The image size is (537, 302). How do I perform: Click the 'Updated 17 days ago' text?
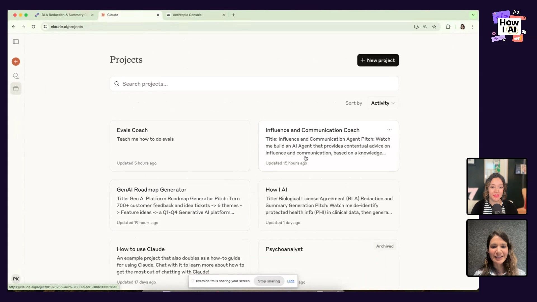(x=136, y=282)
